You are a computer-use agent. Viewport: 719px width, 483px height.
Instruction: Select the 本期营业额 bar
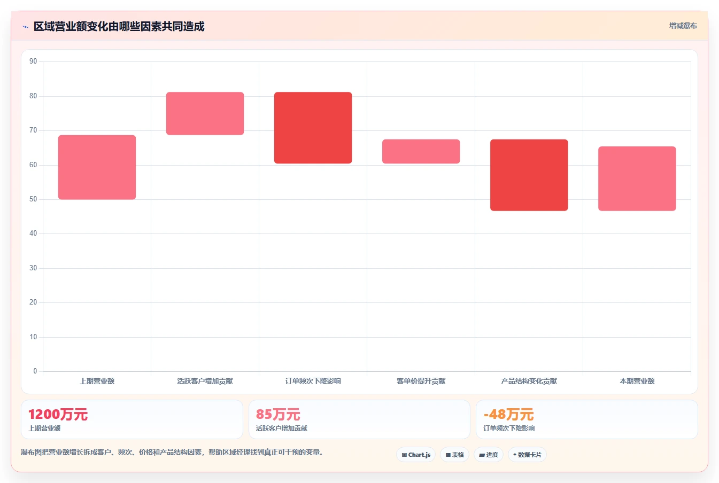[637, 178]
